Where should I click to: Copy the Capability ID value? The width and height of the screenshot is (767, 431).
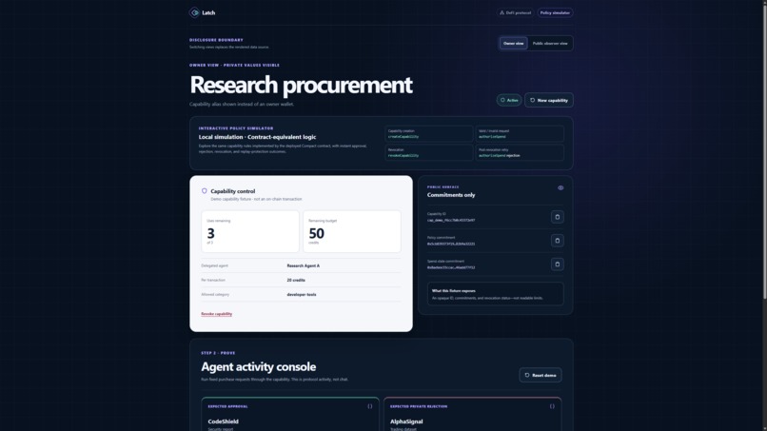[x=557, y=217]
